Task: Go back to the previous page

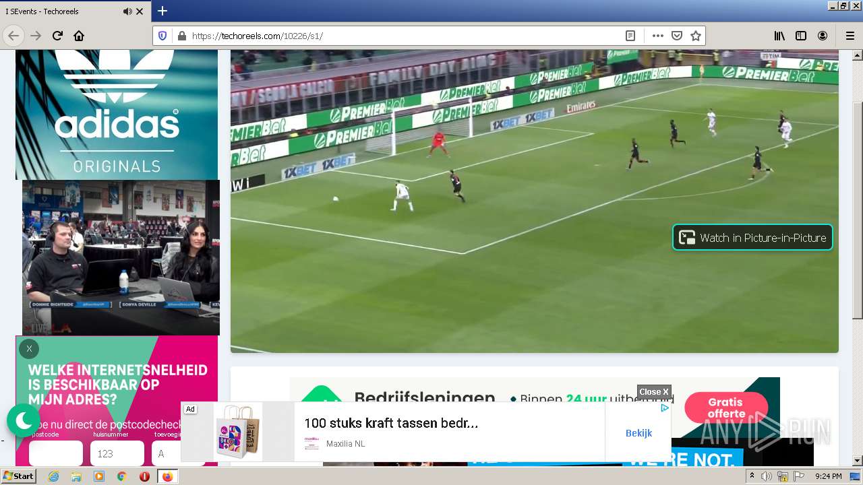Action: coord(13,36)
